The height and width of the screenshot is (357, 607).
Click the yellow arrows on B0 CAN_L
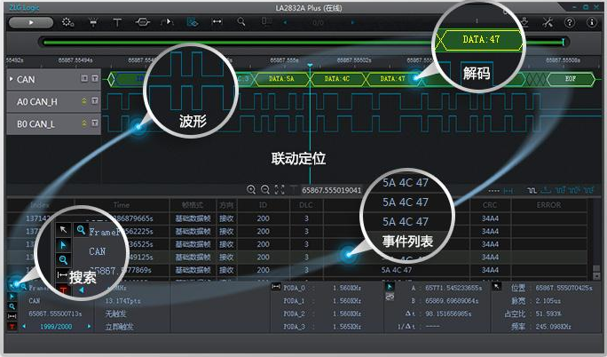(84, 123)
